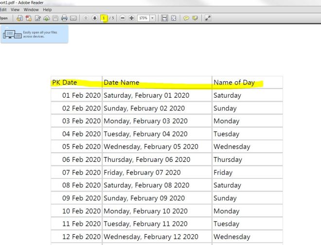Click the Open button in toolbar

[3, 18]
